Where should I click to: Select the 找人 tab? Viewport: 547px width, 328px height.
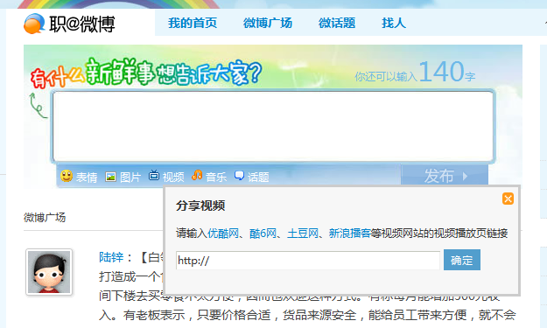coord(394,23)
